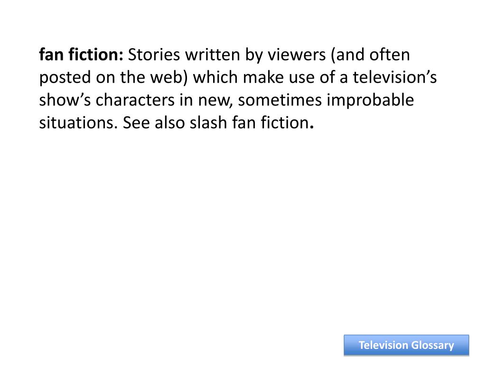
Task: Click the word 'show's' starting third line
Action: 65,100
